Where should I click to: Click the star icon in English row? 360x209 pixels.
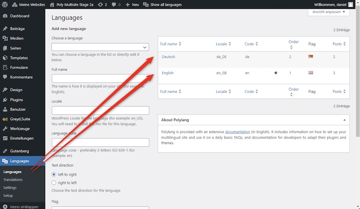pos(276,73)
